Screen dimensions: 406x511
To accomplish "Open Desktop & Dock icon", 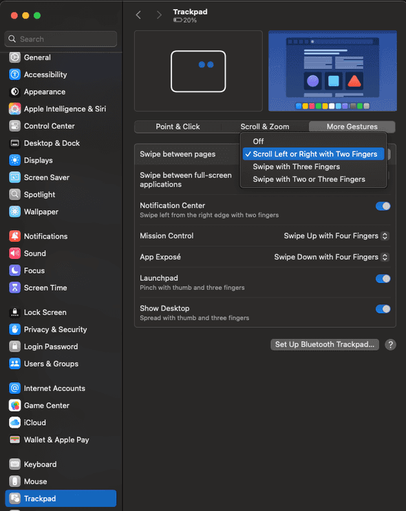I will (x=14, y=143).
